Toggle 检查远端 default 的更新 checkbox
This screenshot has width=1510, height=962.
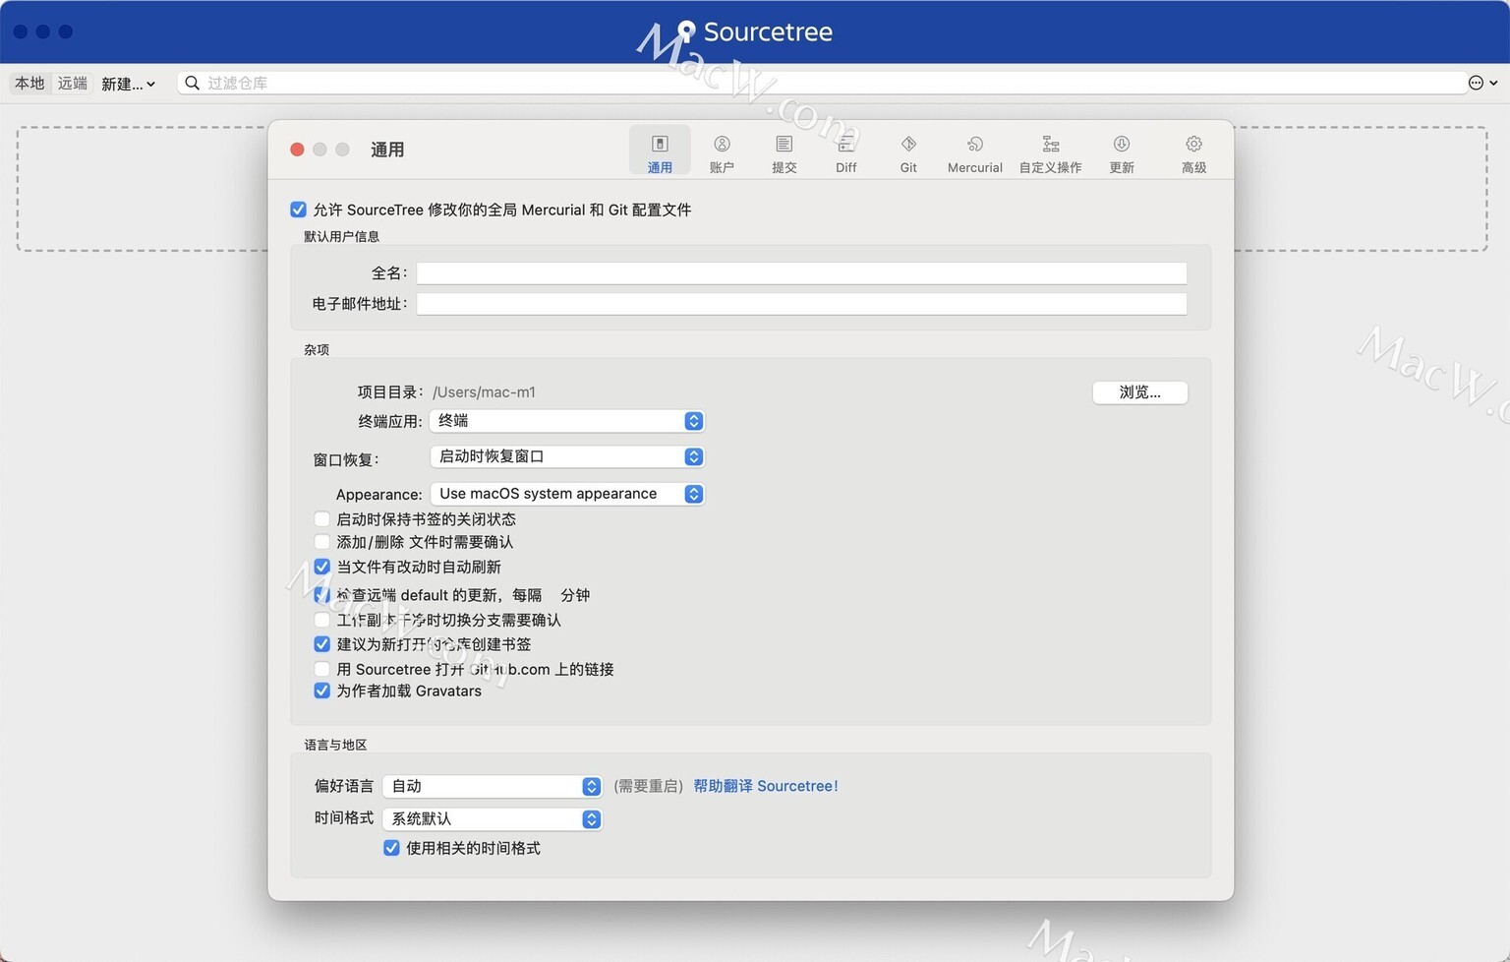pos(321,595)
